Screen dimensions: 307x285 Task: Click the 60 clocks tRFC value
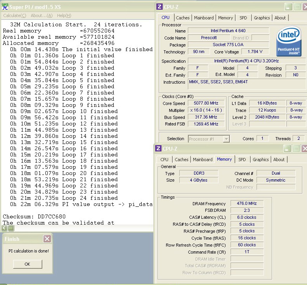247,245
